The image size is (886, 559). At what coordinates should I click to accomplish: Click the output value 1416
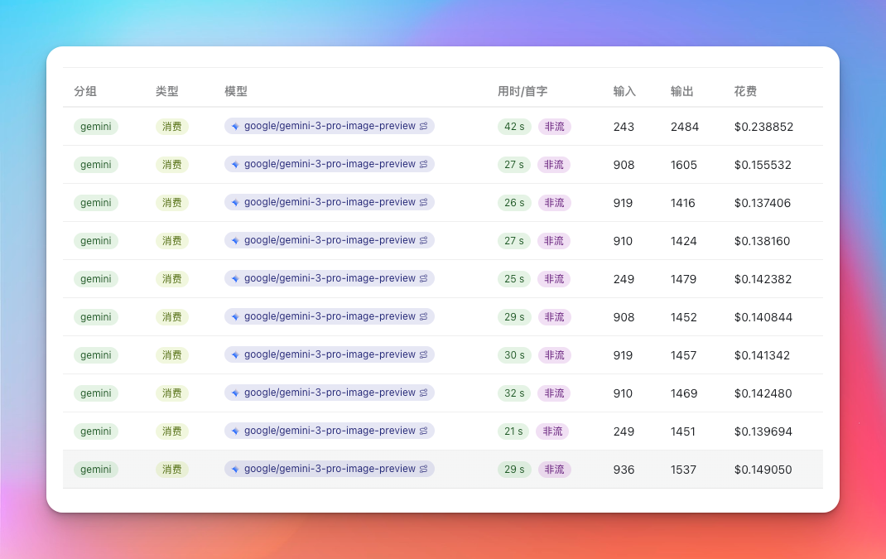[683, 203]
